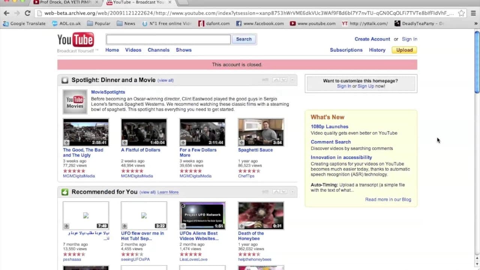Open the Death of the Honeybee thumbnail
480x270 pixels.
coord(261,216)
